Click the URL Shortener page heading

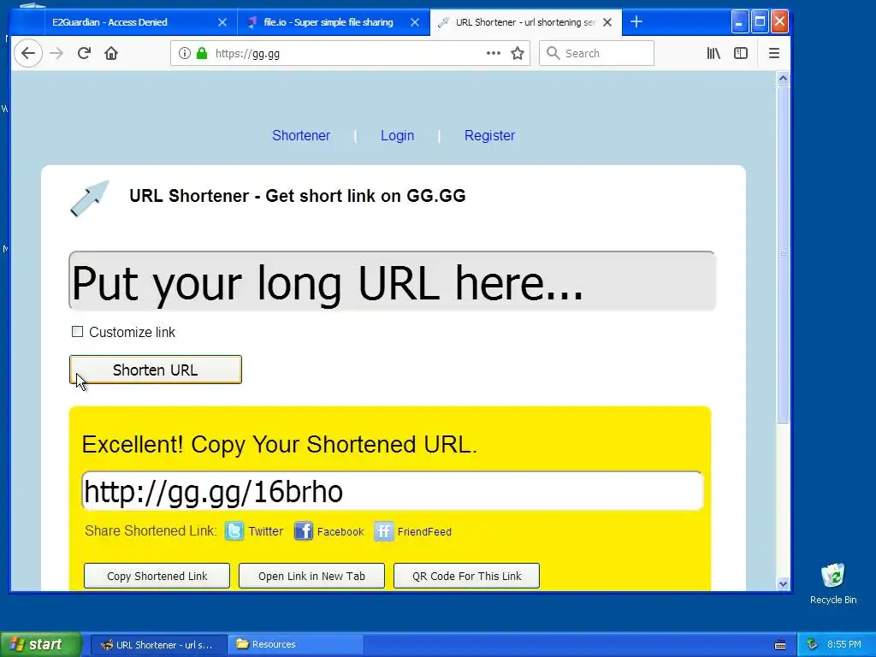[297, 196]
